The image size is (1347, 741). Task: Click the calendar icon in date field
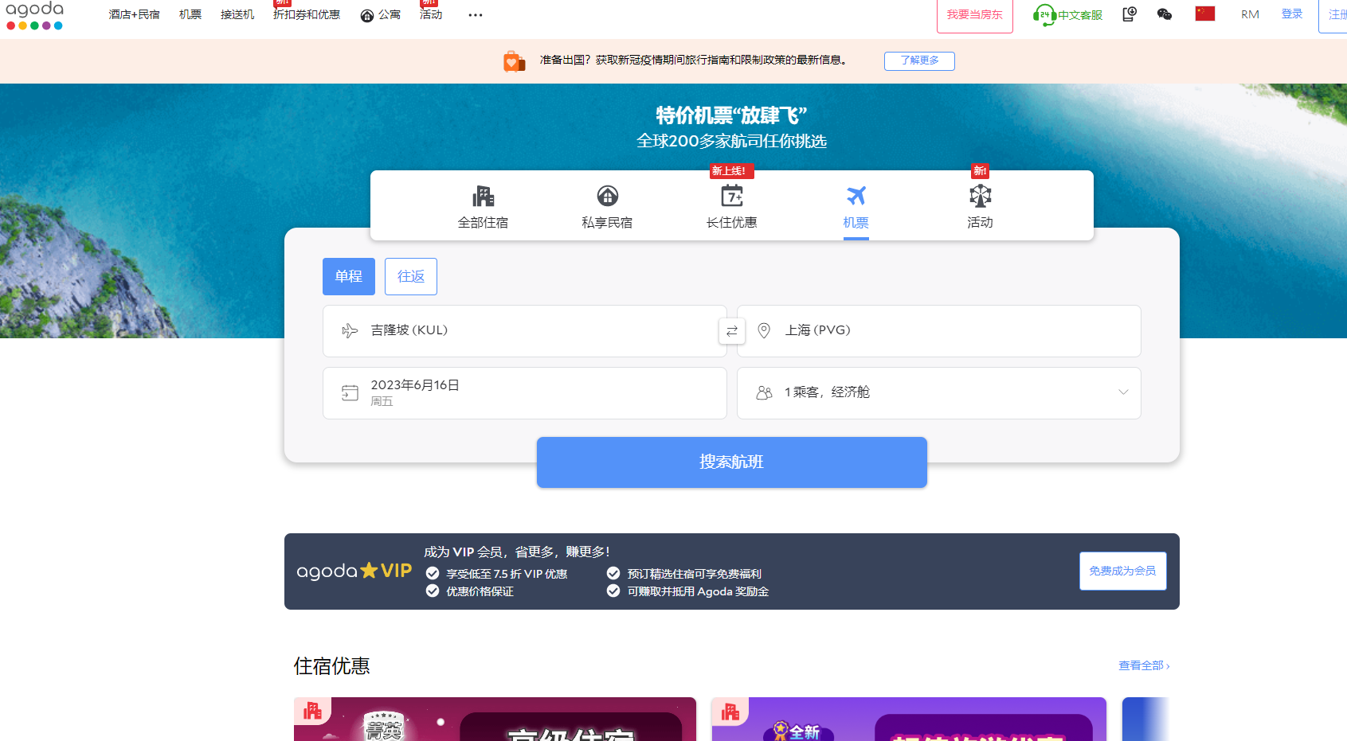click(x=350, y=392)
